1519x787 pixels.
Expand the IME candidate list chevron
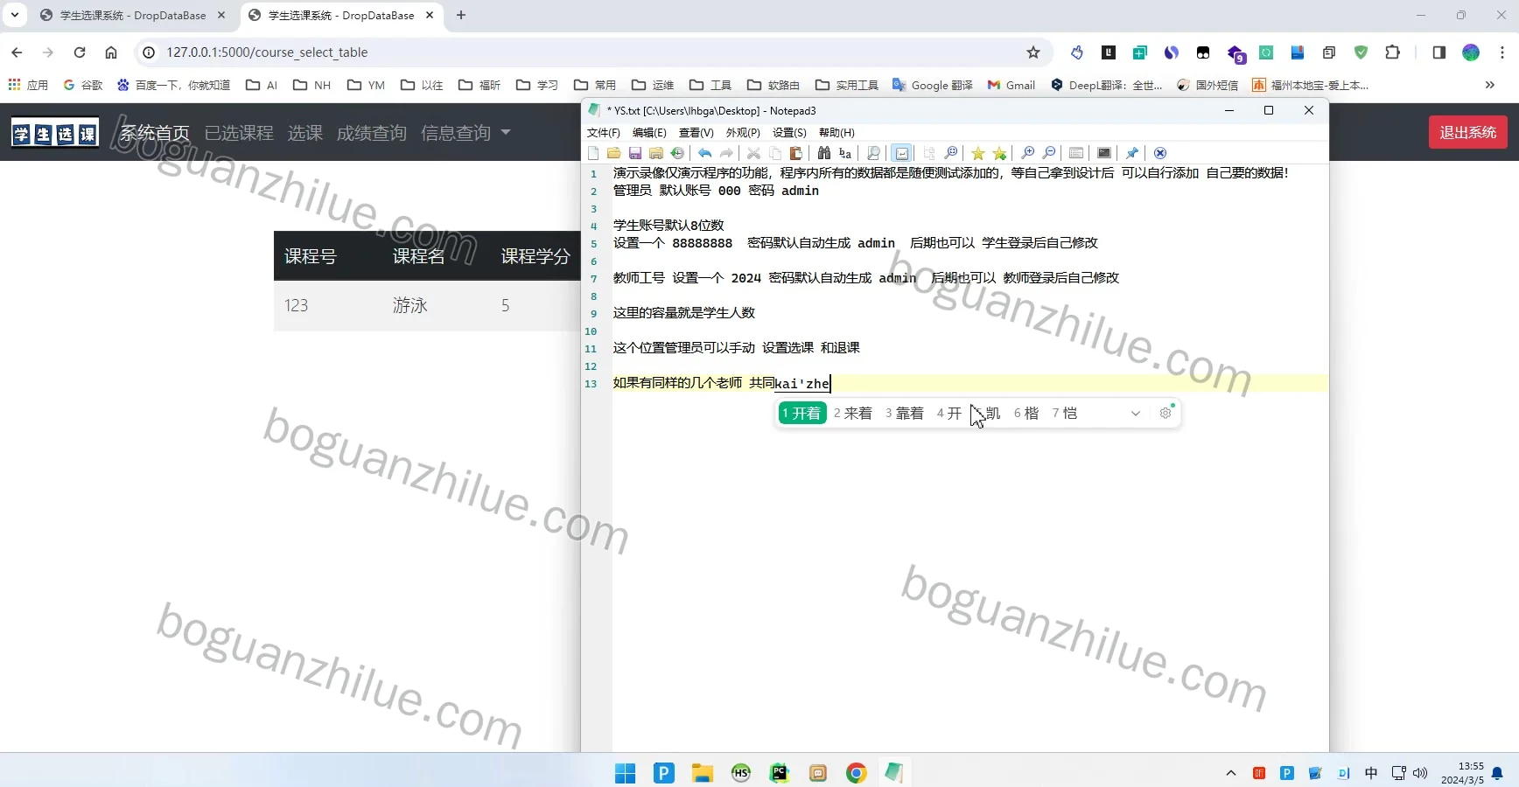(x=1136, y=414)
